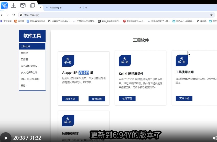Open the 导读-我的帖子 bookmark
Image resolution: width=217 pixels, height=142 pixels.
click(159, 21)
